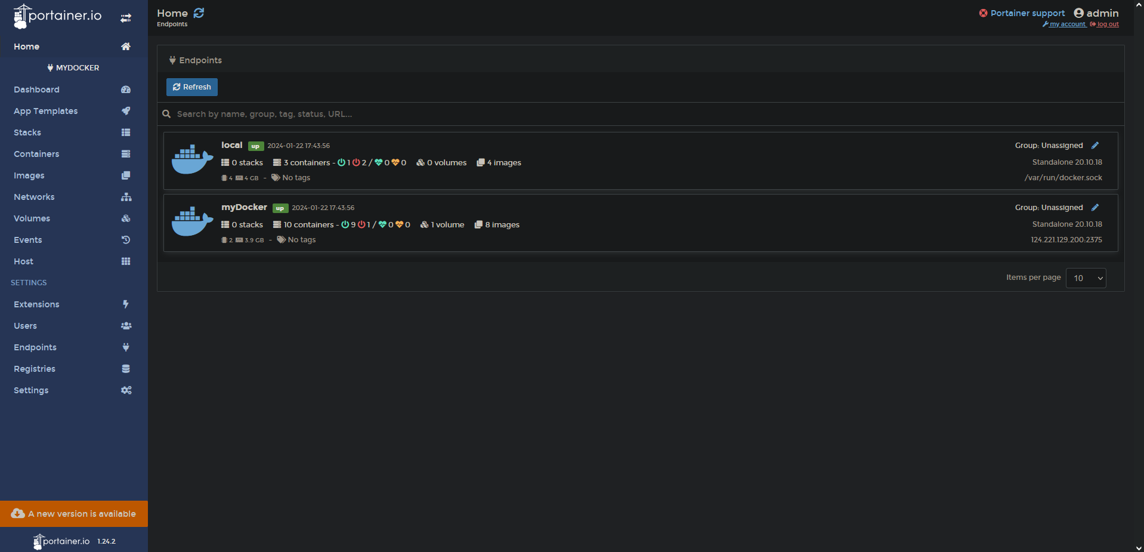The width and height of the screenshot is (1144, 552).
Task: Edit the myDocker endpoint with pencil icon
Action: pyautogui.click(x=1095, y=208)
